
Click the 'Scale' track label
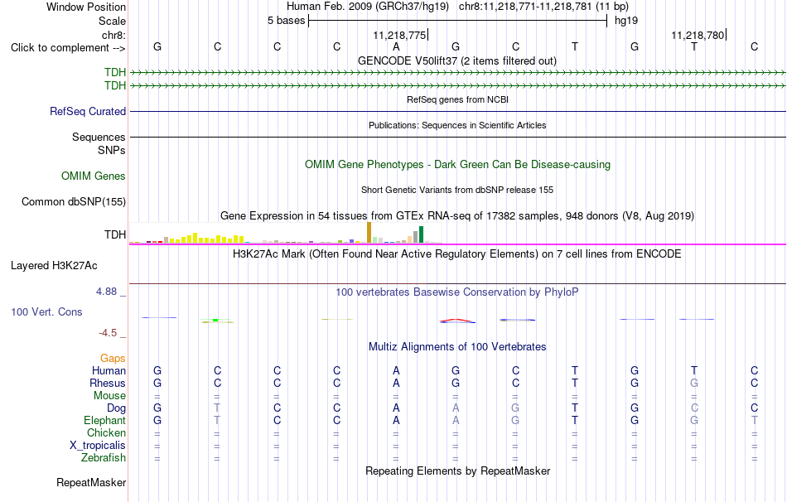(x=112, y=21)
